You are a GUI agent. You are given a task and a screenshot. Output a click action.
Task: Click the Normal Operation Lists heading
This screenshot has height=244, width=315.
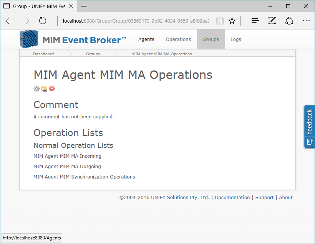click(73, 146)
